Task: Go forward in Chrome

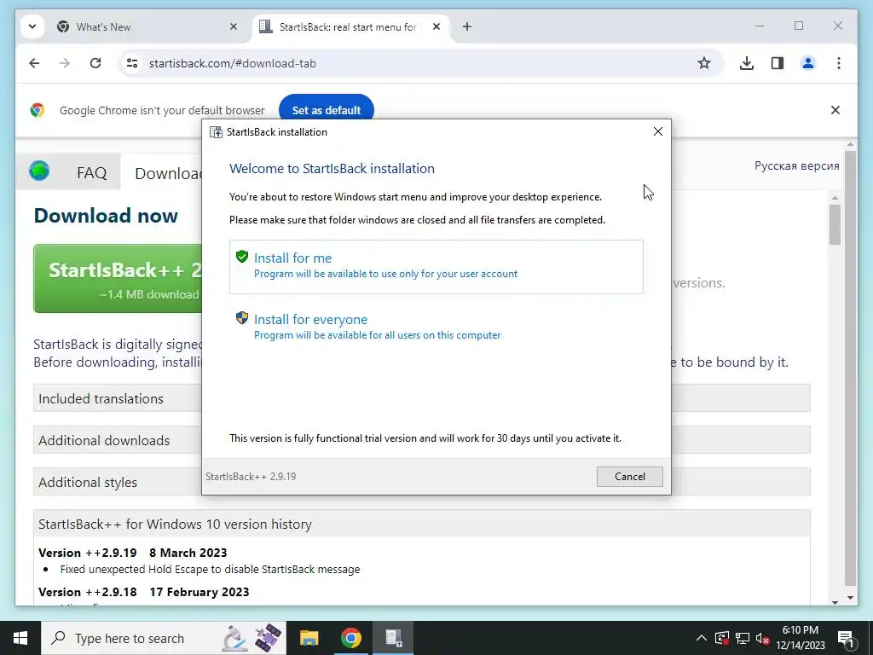Action: click(x=65, y=63)
